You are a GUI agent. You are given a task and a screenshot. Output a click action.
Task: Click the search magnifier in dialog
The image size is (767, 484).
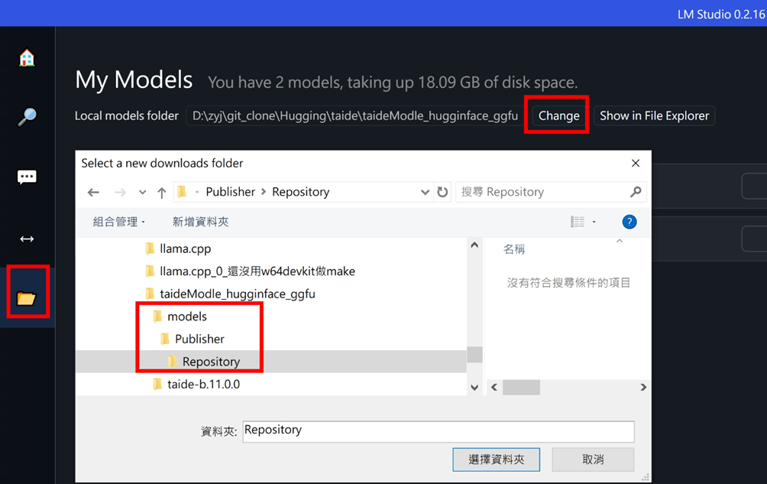pos(636,192)
